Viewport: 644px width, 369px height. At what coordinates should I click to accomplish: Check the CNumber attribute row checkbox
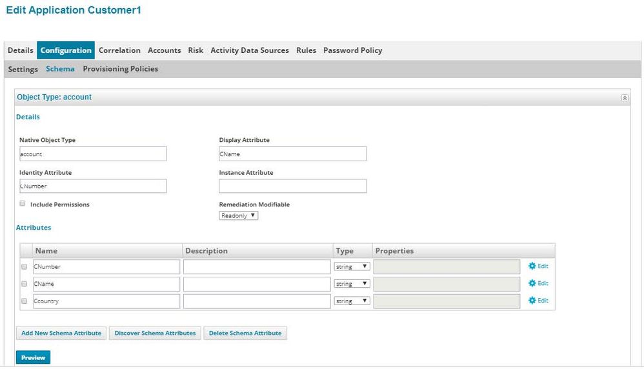pyautogui.click(x=25, y=266)
